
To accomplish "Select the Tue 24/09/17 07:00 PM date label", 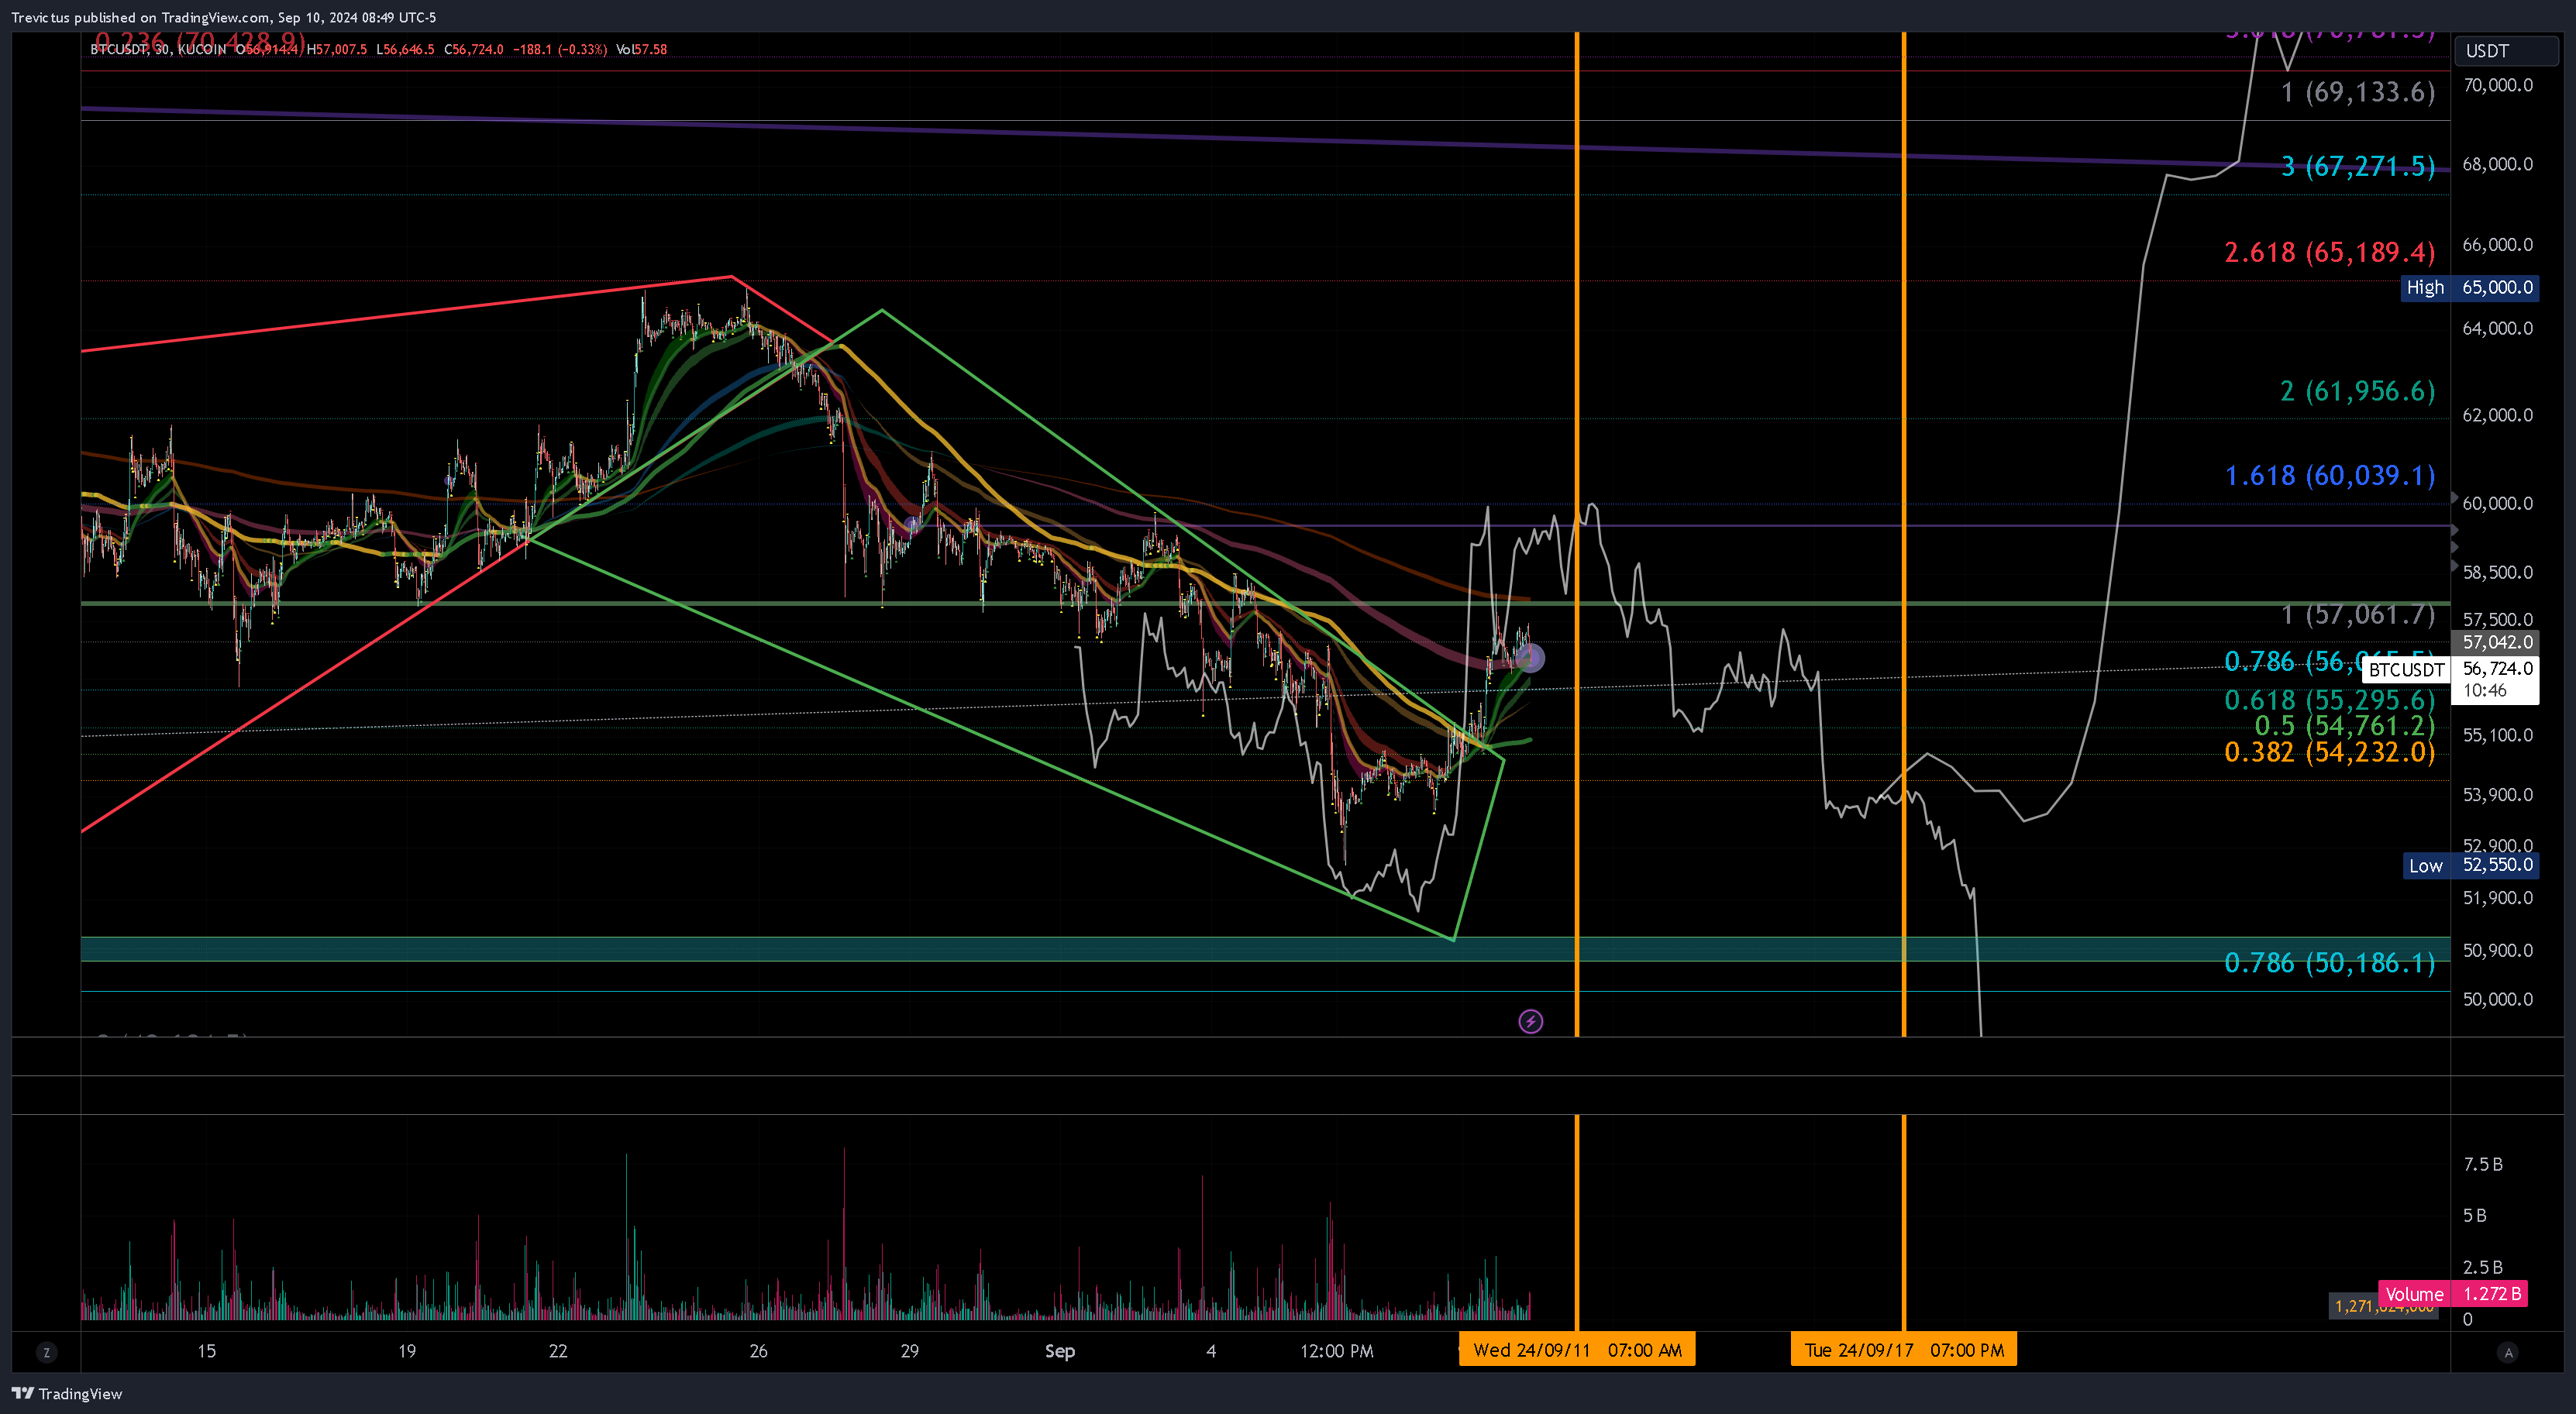I will tap(1904, 1350).
